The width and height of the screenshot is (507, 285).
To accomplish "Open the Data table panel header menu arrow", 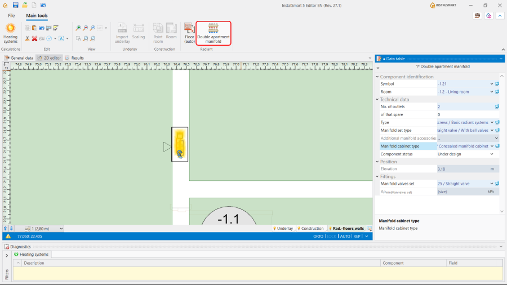I will click(501, 59).
